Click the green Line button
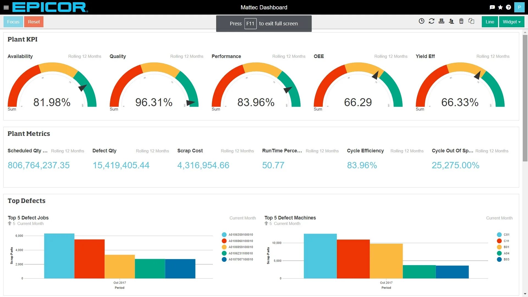The width and height of the screenshot is (528, 297). [490, 22]
